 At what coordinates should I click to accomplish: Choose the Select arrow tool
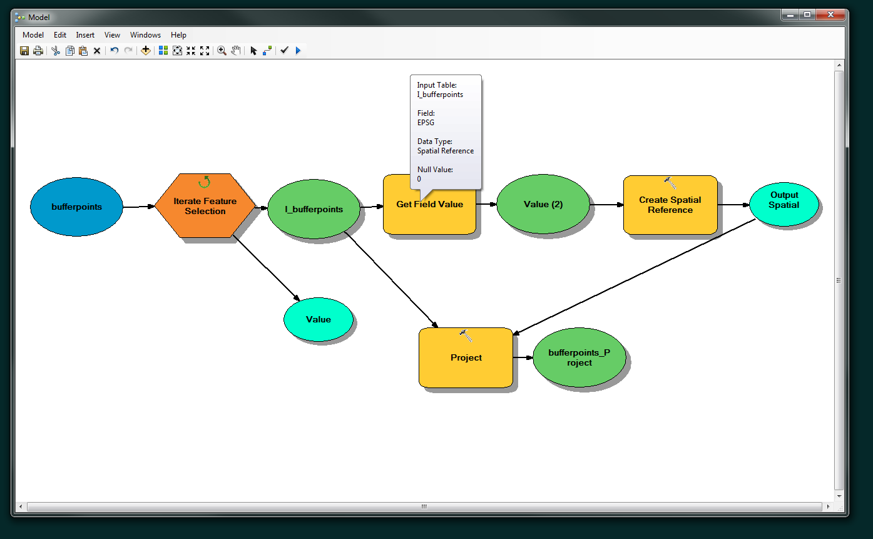coord(253,51)
